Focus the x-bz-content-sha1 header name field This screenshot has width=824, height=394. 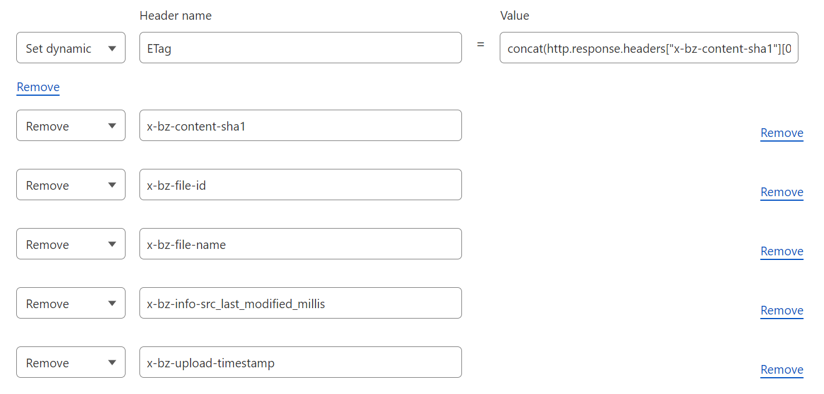click(x=300, y=126)
